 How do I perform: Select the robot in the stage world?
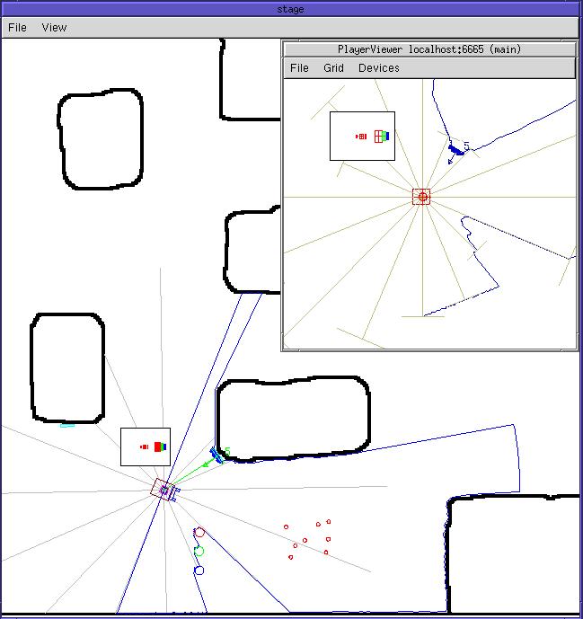click(x=164, y=490)
